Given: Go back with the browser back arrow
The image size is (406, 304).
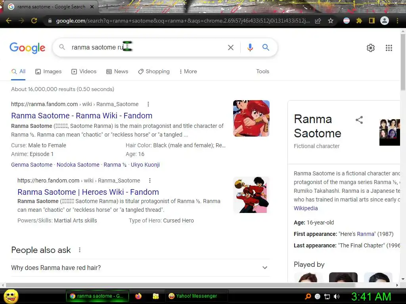Looking at the screenshot, I should (x=9, y=21).
